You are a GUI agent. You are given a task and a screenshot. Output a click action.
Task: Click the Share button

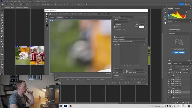tap(181, 4)
